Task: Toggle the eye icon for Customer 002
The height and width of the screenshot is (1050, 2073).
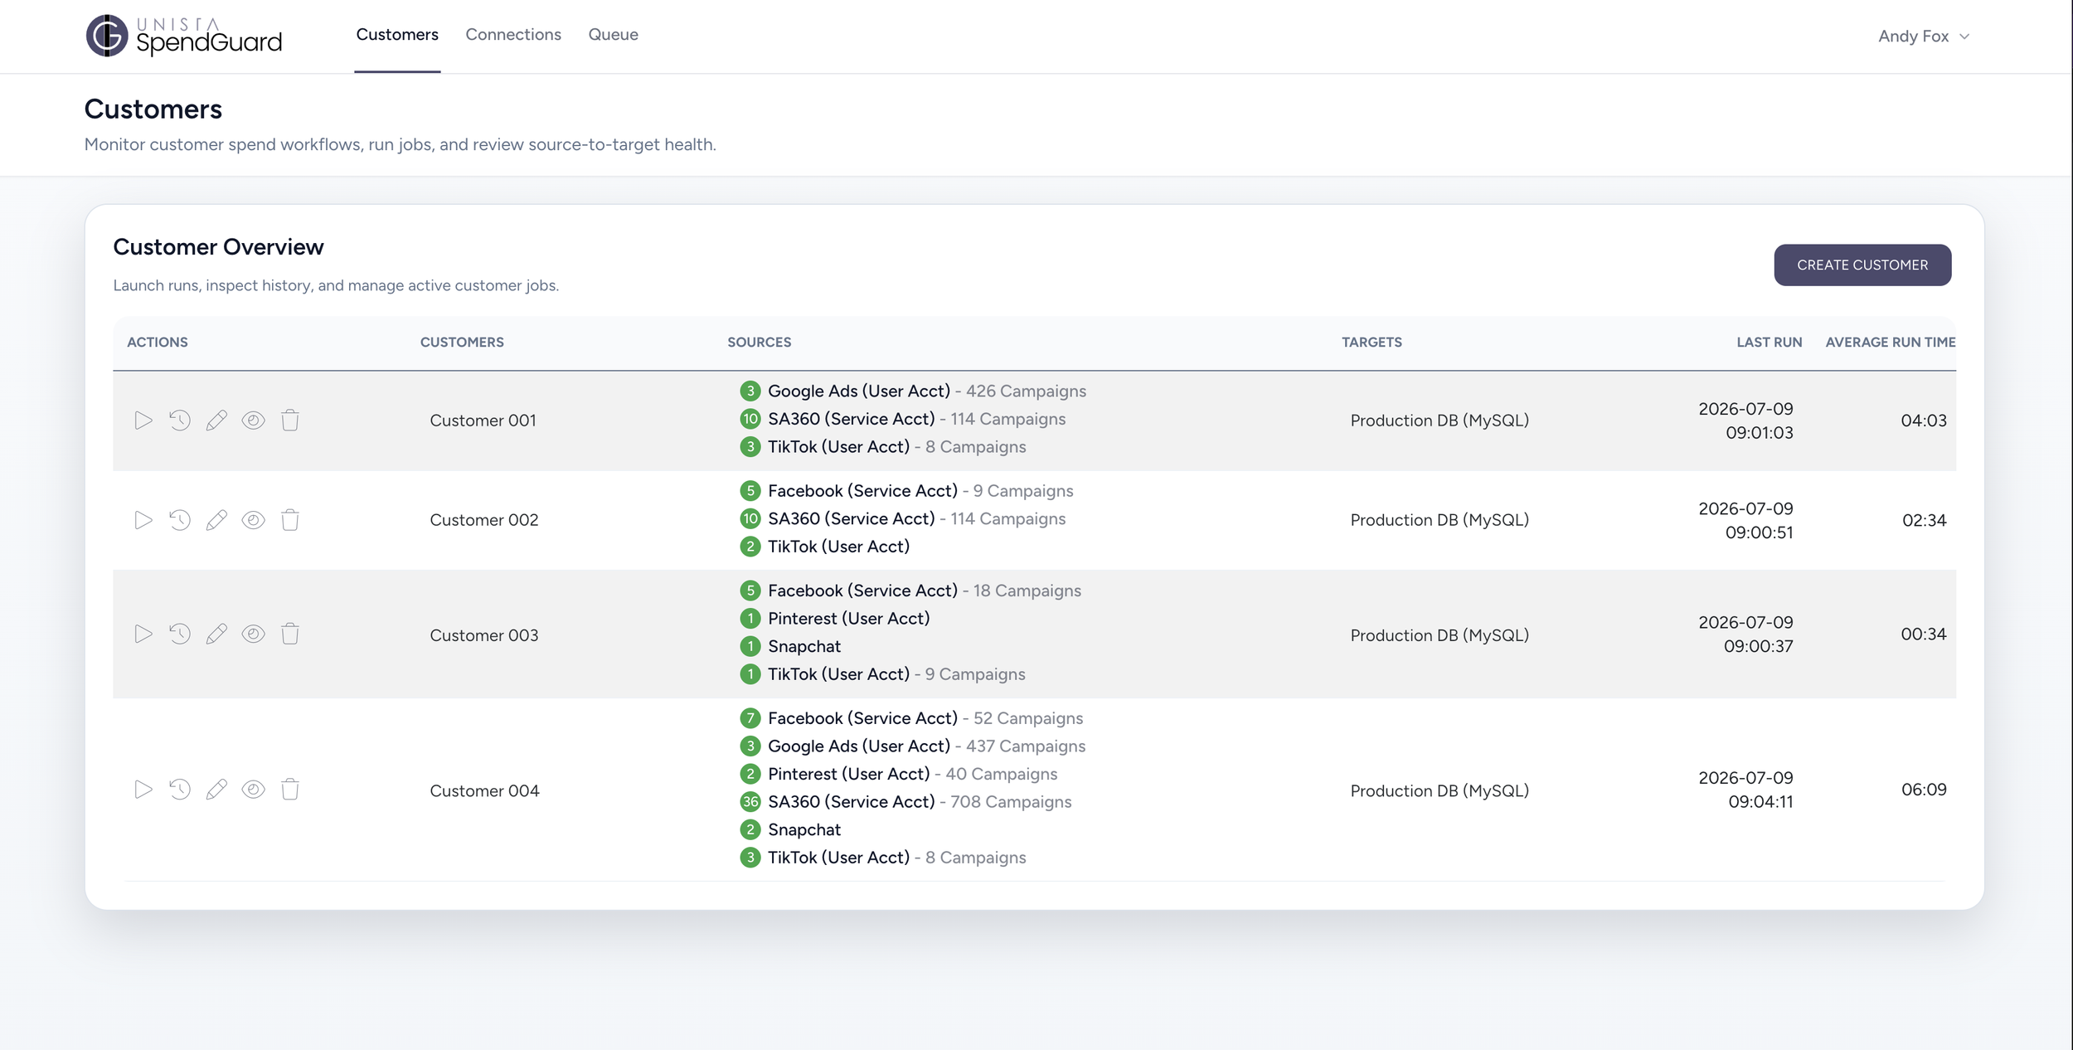Action: 253,520
